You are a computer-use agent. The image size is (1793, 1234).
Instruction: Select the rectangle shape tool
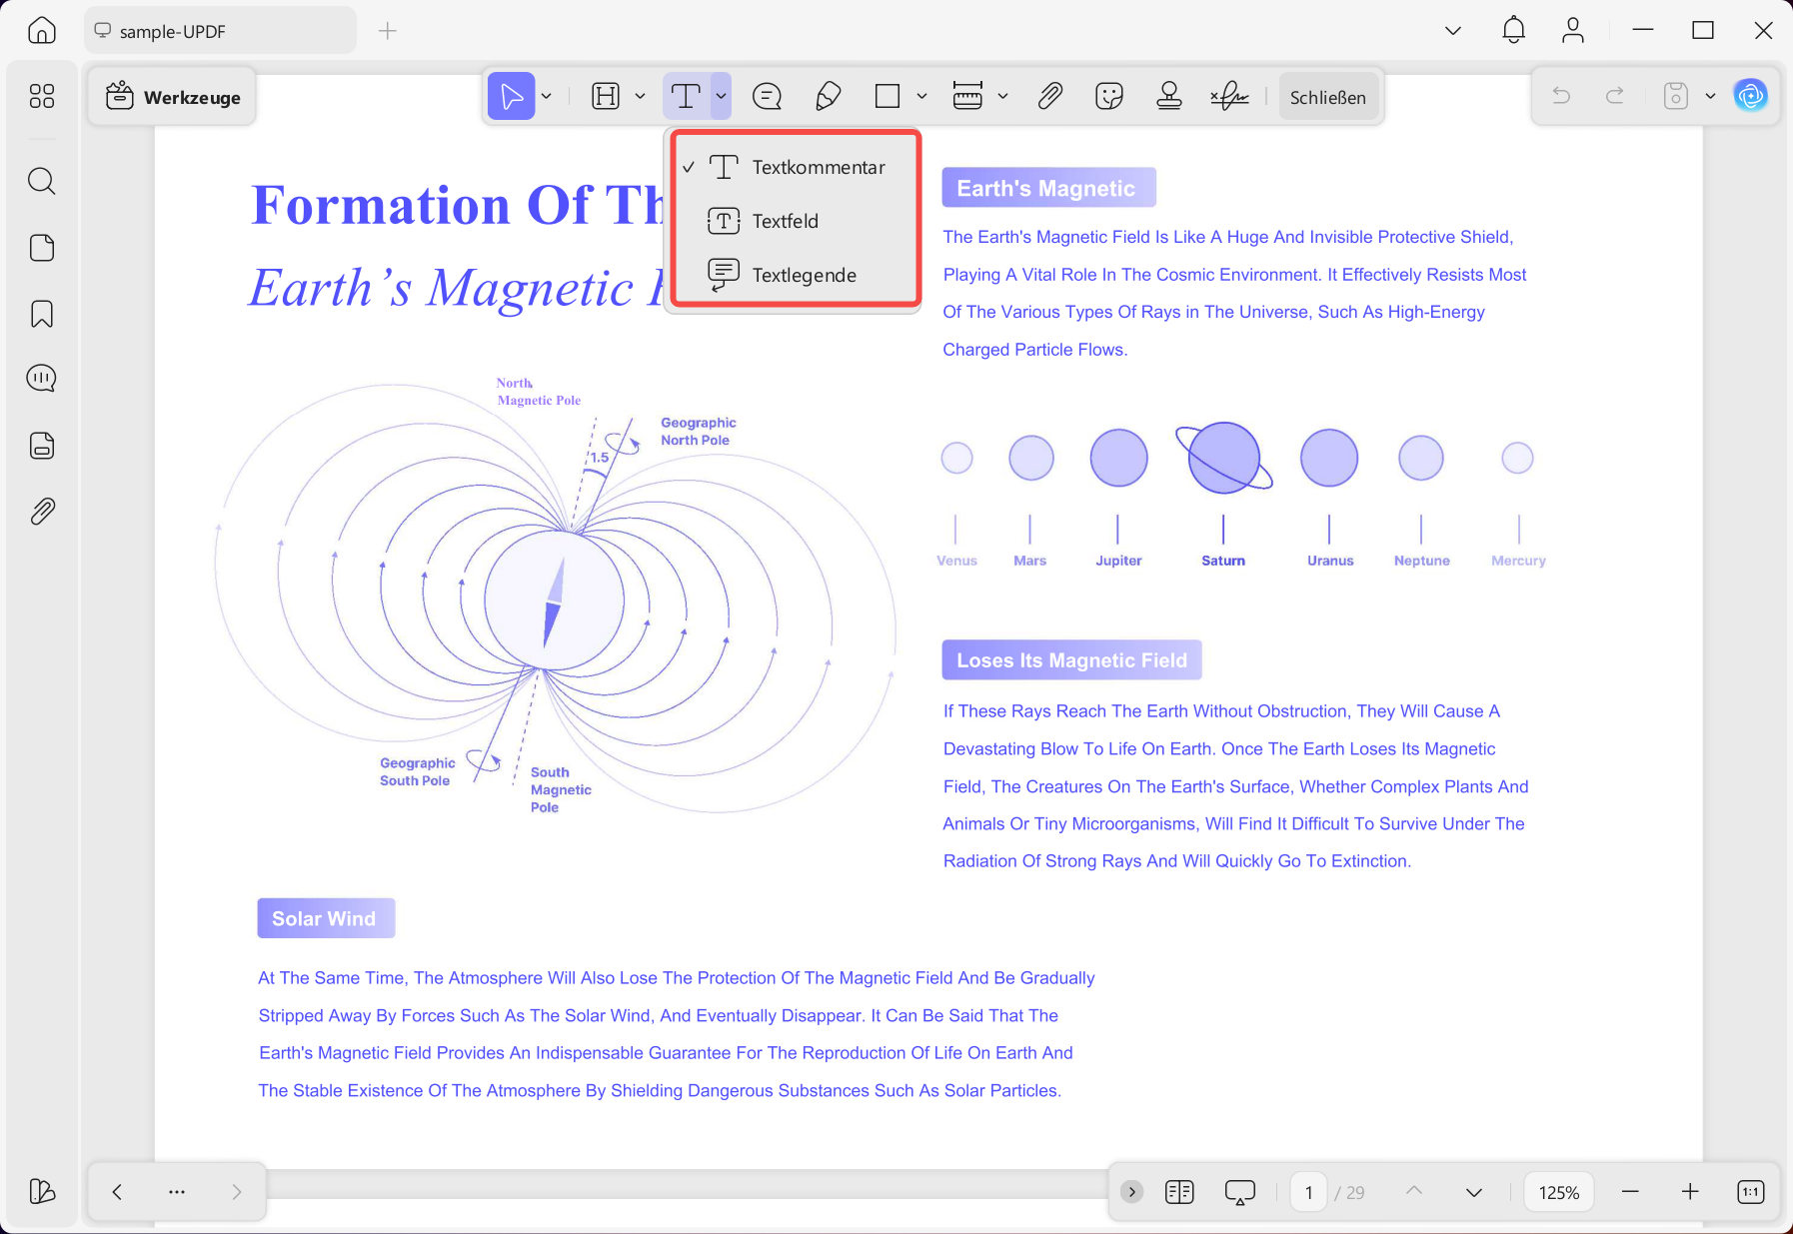pyautogui.click(x=888, y=96)
